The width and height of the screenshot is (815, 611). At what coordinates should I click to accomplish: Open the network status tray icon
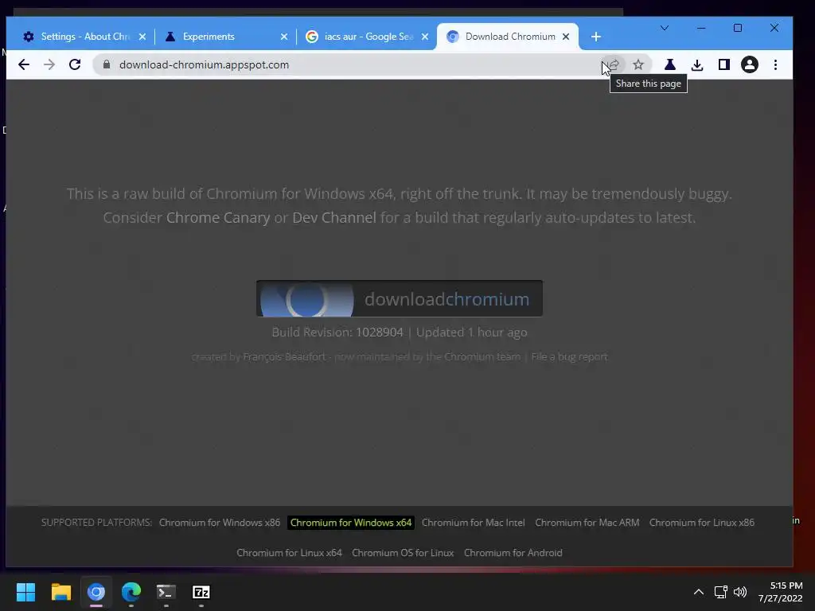click(720, 592)
